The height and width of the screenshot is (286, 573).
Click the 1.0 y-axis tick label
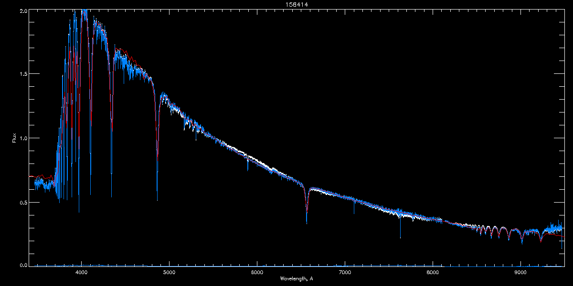coord(22,138)
